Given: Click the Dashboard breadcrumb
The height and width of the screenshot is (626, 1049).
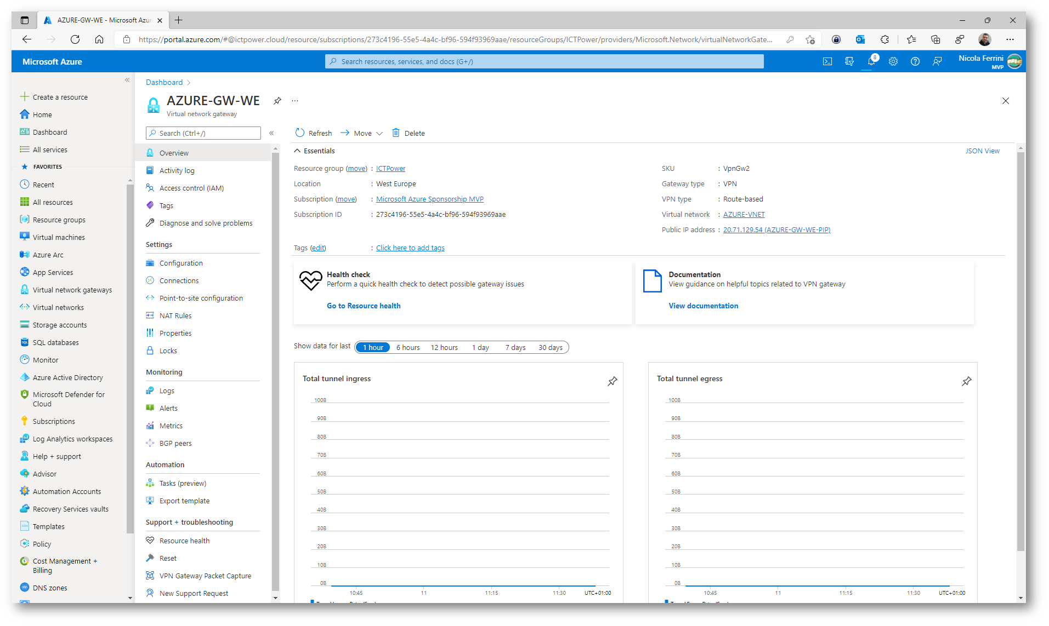Looking at the screenshot, I should click(x=164, y=82).
